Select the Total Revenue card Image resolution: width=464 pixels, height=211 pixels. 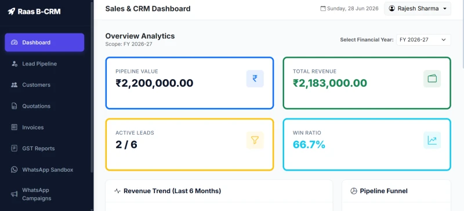(x=367, y=83)
